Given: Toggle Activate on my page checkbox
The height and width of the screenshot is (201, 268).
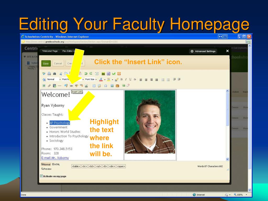Looking at the screenshot, I should point(41,176).
